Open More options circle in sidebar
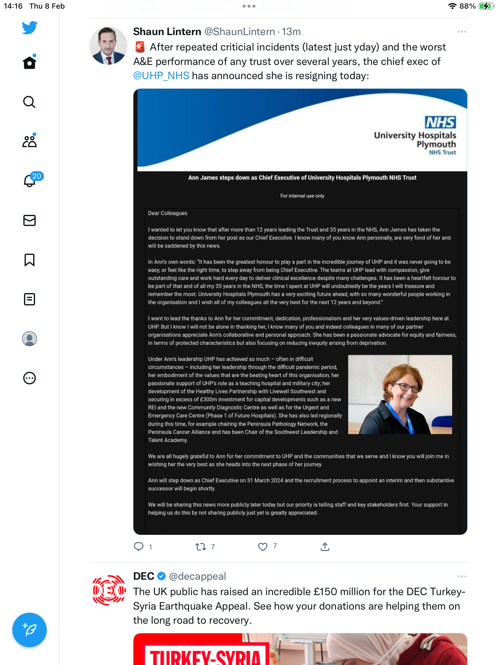This screenshot has width=498, height=665. pos(30,378)
